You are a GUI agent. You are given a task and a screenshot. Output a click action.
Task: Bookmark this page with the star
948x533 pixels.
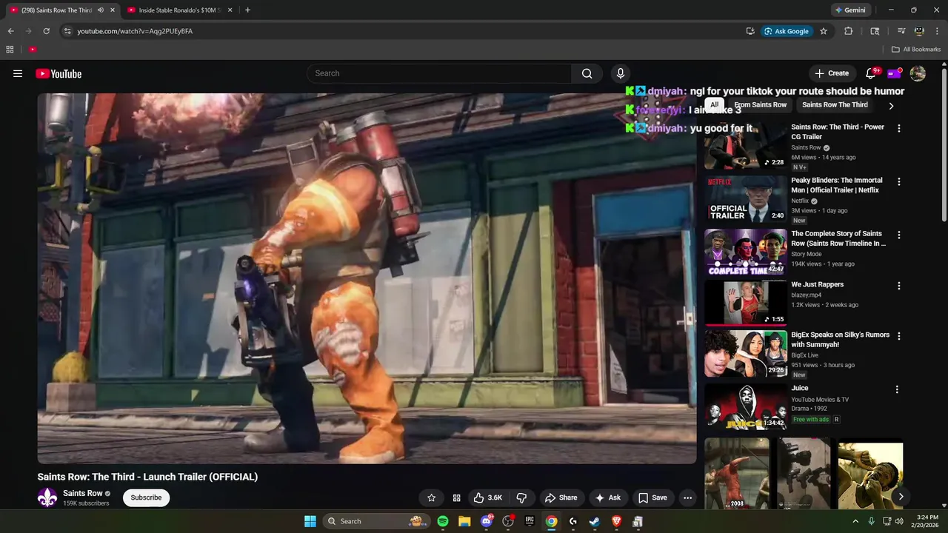click(x=824, y=31)
